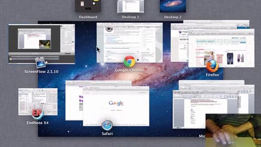Open the Dashboard space thumbnail

point(88,6)
